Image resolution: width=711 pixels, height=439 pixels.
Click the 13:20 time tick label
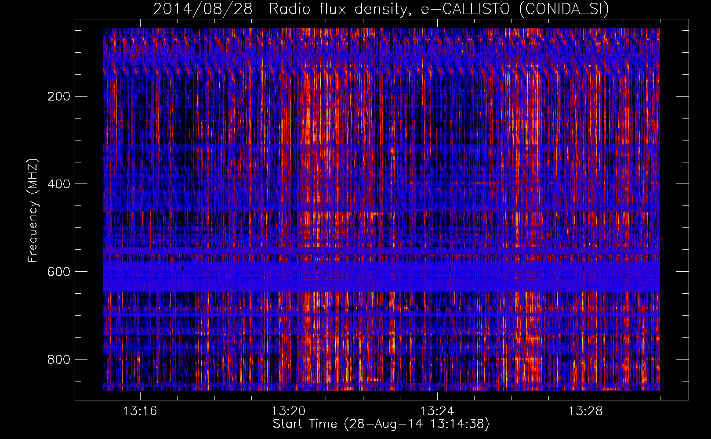click(x=288, y=411)
